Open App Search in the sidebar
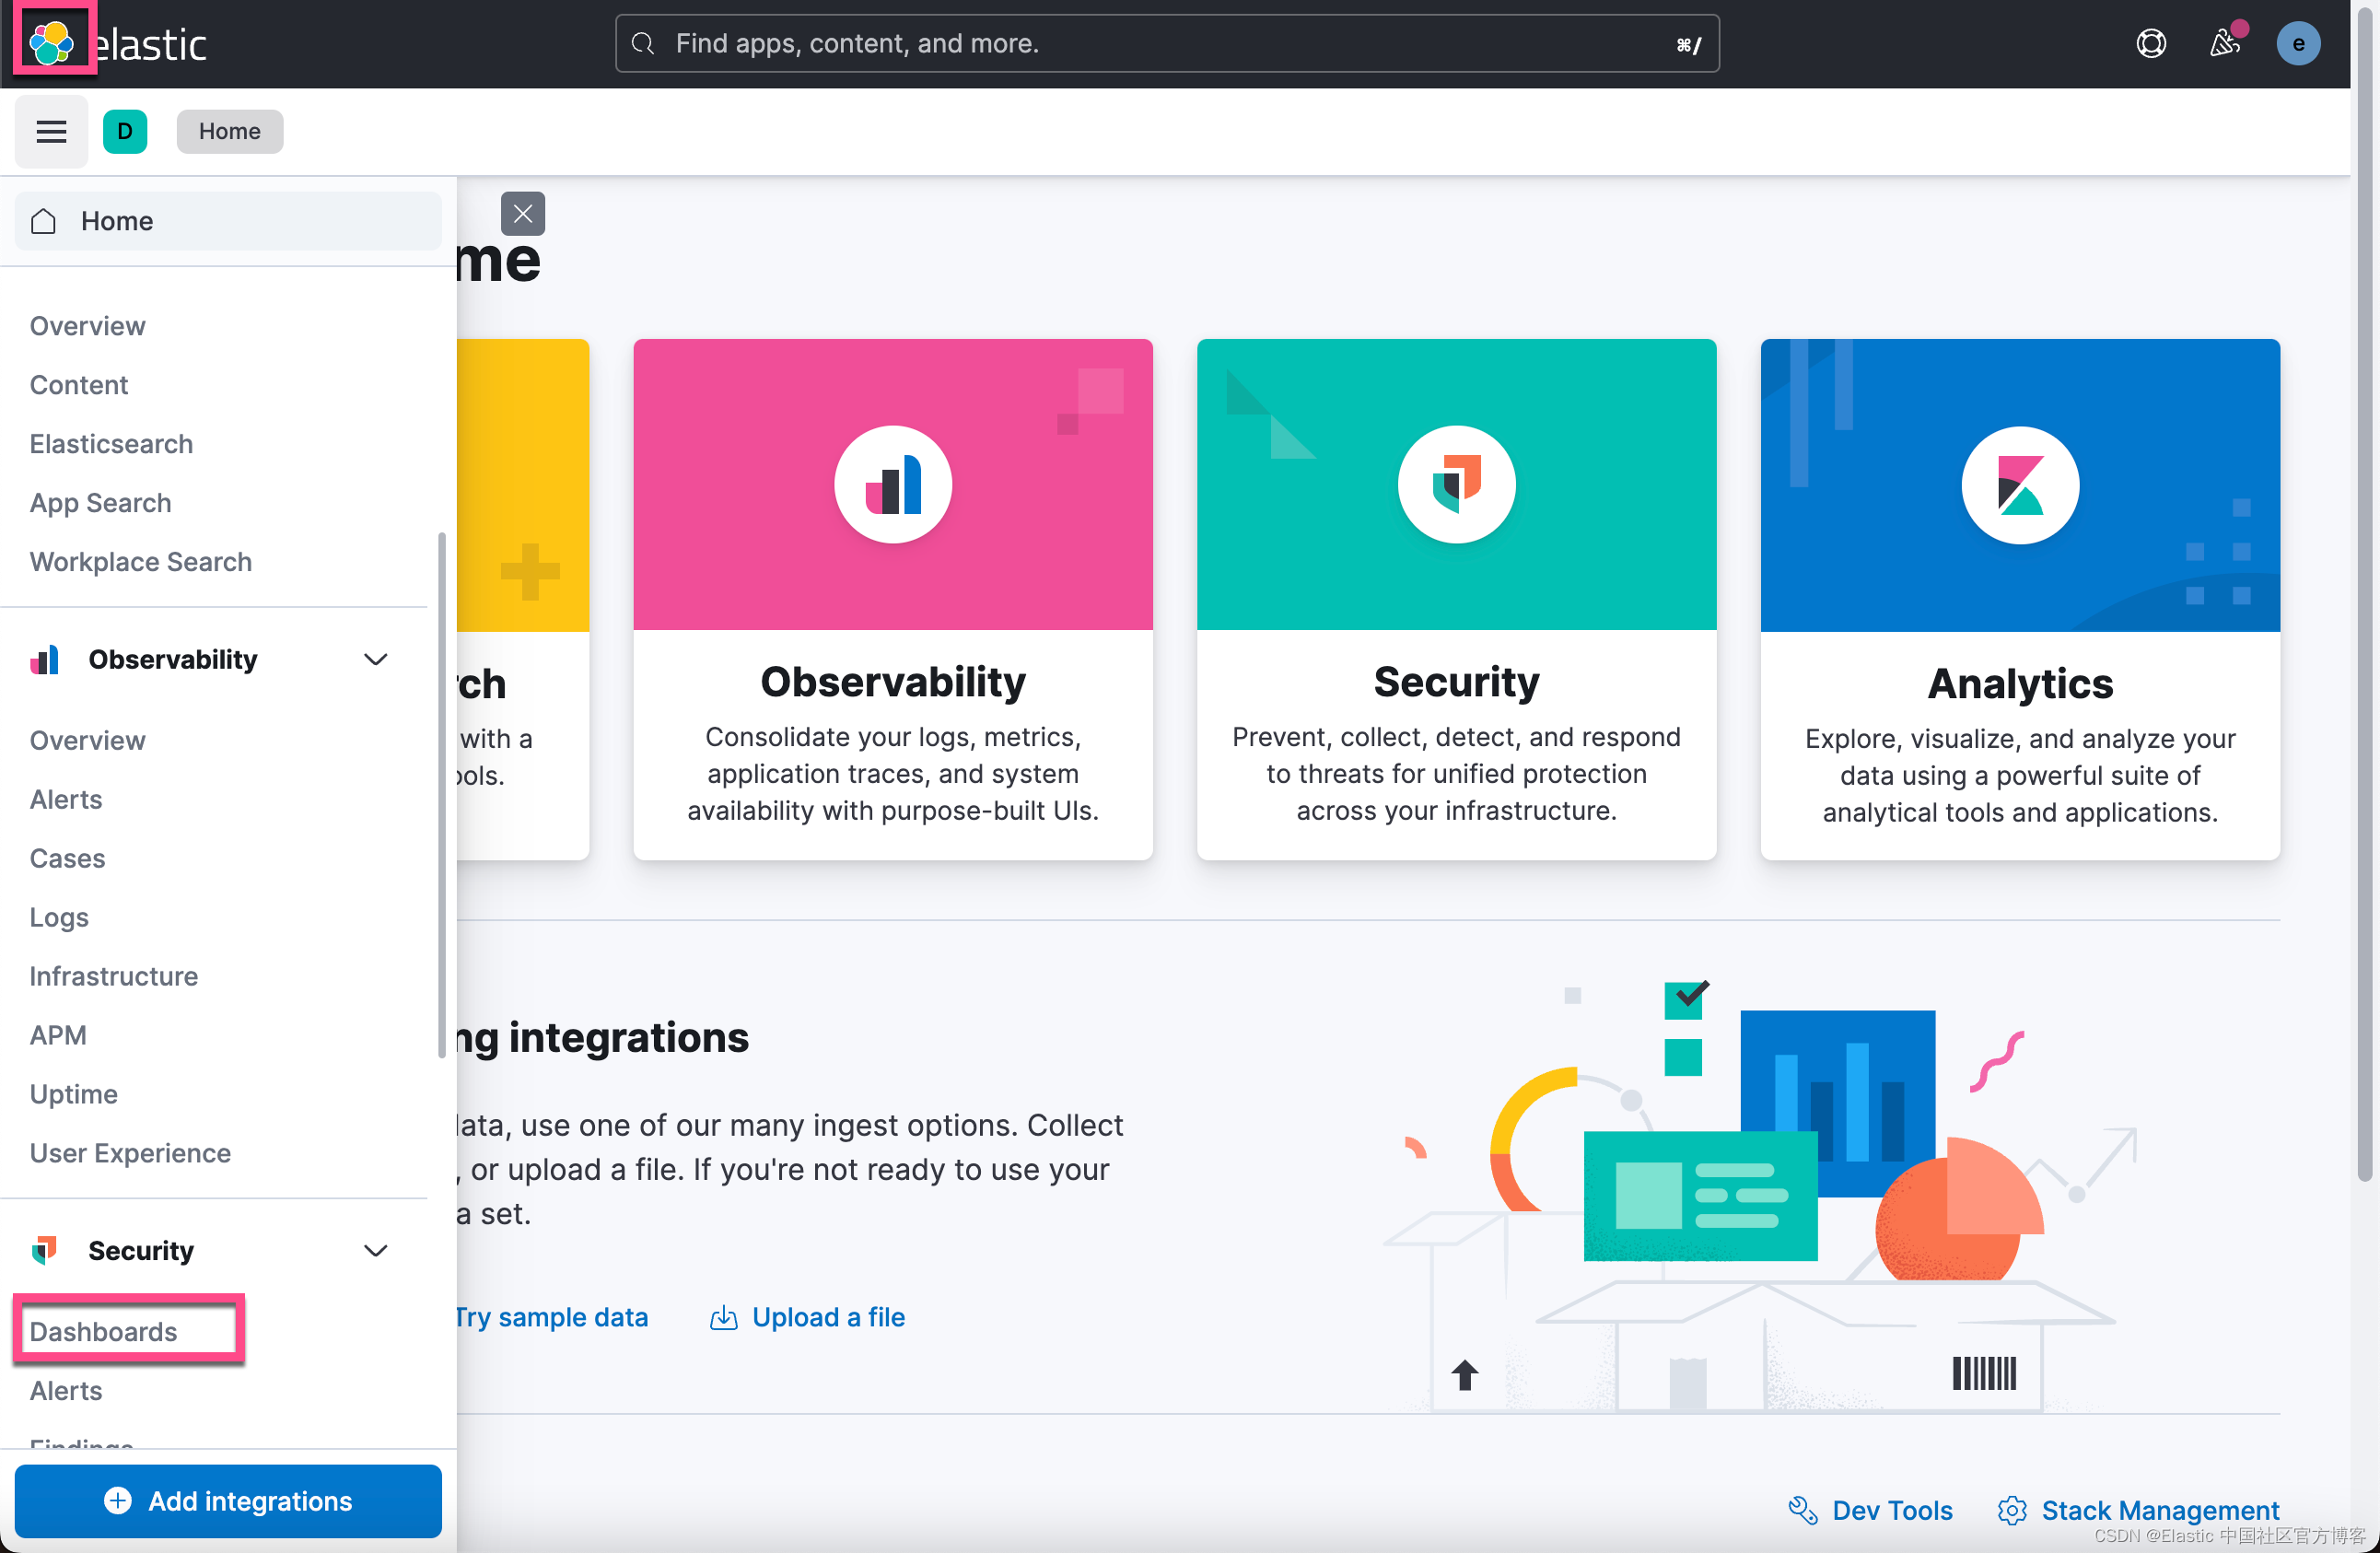This screenshot has height=1553, width=2380. click(x=100, y=503)
